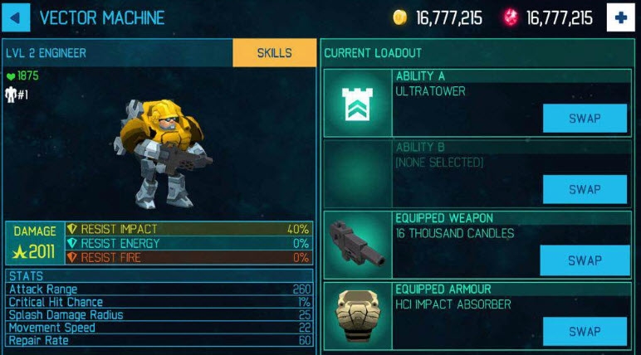This screenshot has width=641, height=355.
Task: Go back using the blue arrow button
Action: click(16, 17)
